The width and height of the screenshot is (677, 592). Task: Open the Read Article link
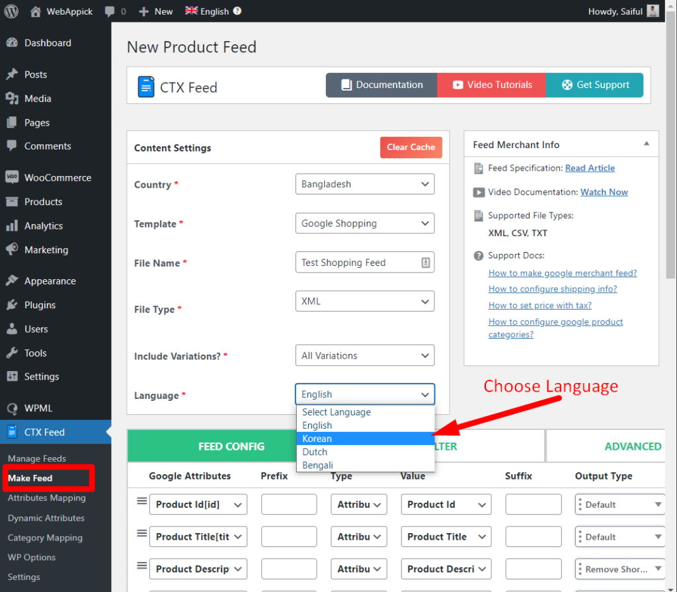point(590,168)
